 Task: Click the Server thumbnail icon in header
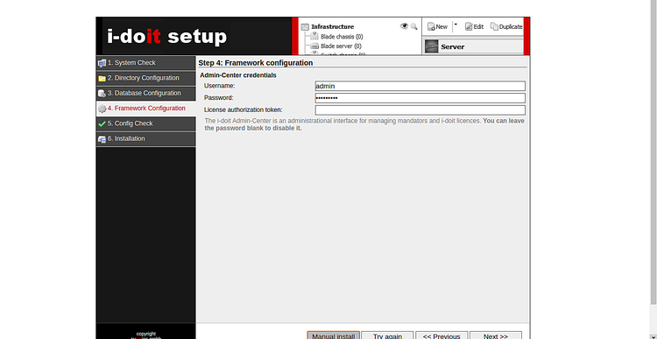[432, 46]
